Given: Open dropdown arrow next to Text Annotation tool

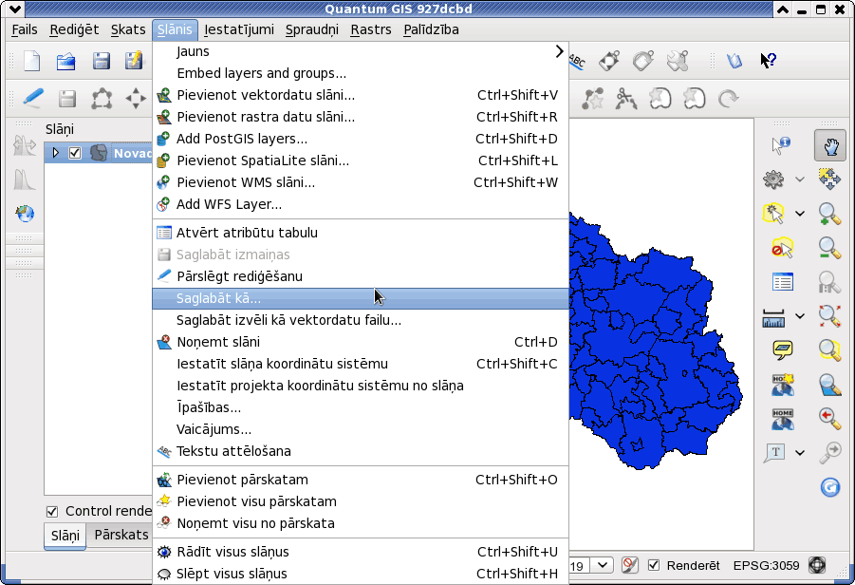Looking at the screenshot, I should click(x=799, y=453).
